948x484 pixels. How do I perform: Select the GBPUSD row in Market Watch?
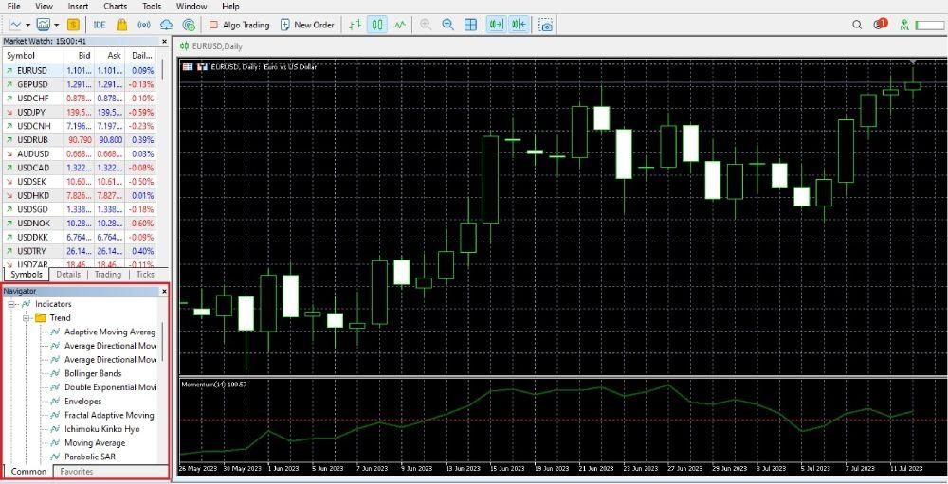click(x=80, y=84)
